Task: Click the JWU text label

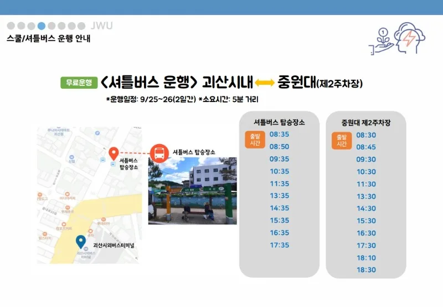Action: point(102,25)
